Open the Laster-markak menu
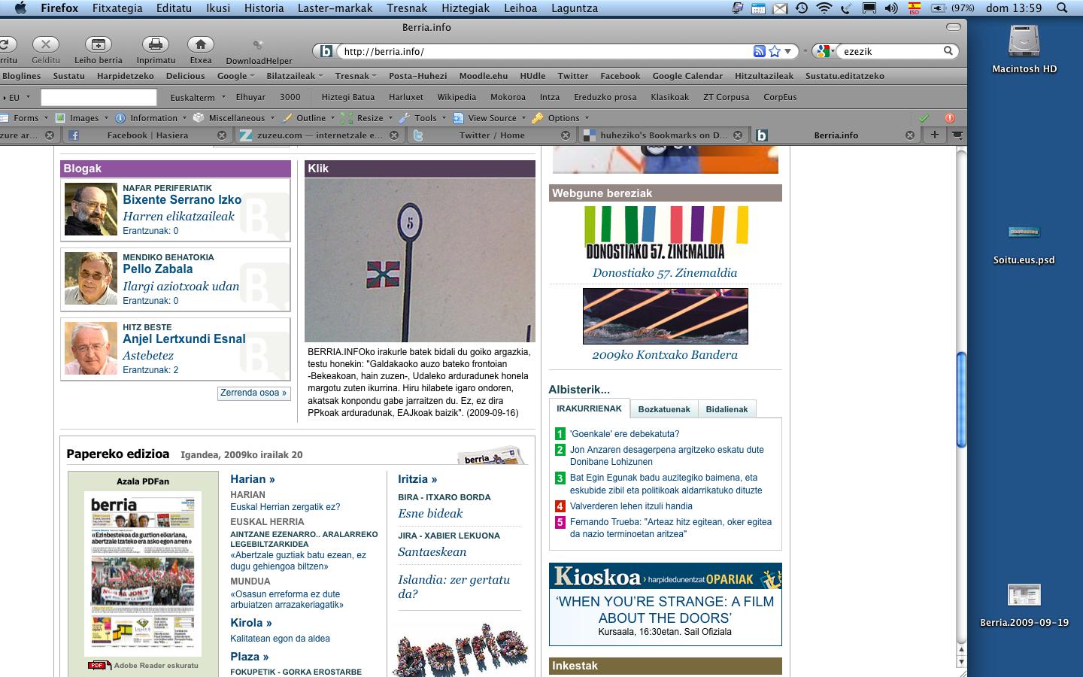 (x=335, y=8)
